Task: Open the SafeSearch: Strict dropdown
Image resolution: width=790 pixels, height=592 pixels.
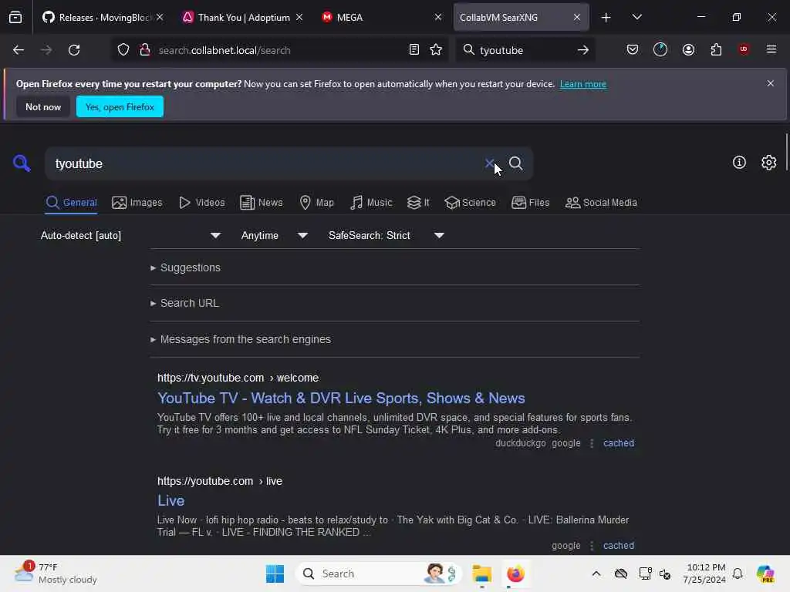Action: click(x=386, y=235)
